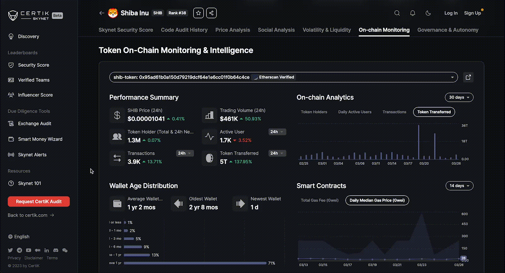Open CertiK Telegram icon
Screen dimensions: 505x273
coord(20,250)
